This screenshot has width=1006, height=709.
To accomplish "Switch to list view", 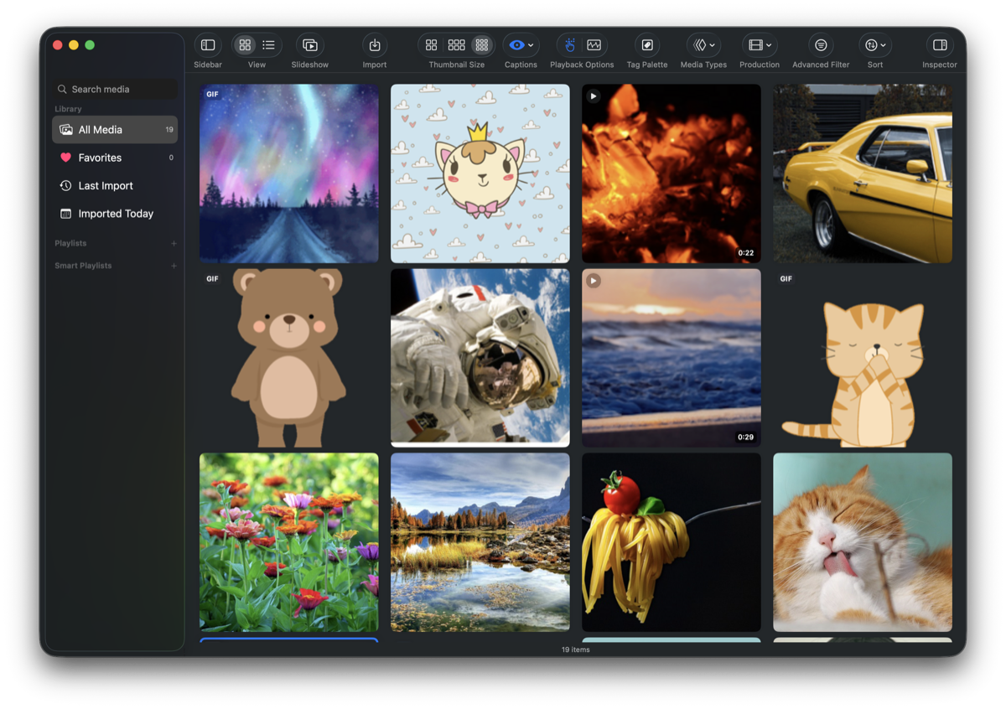I will click(x=267, y=44).
